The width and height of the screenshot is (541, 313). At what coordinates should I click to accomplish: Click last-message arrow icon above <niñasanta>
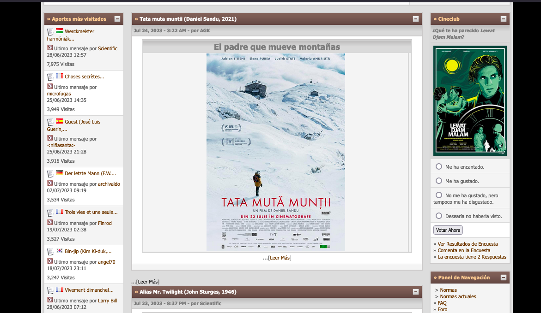[50, 138]
